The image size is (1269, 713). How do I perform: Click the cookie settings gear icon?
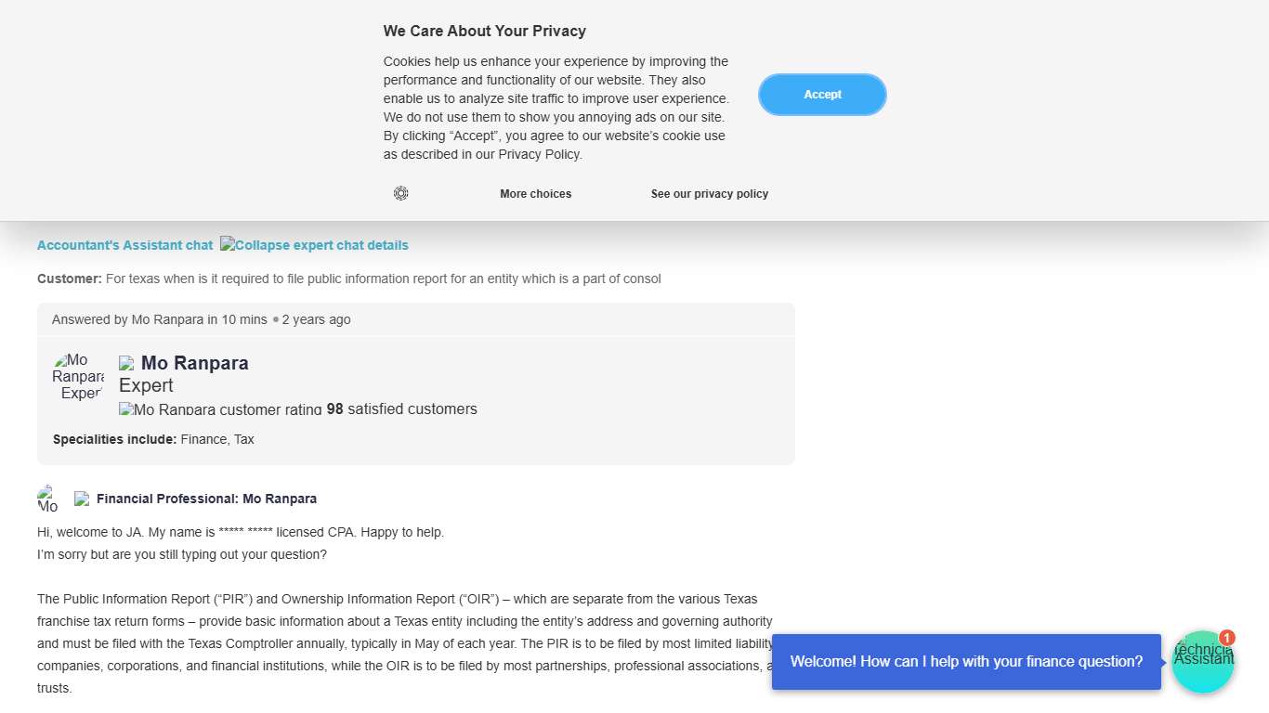pyautogui.click(x=400, y=193)
